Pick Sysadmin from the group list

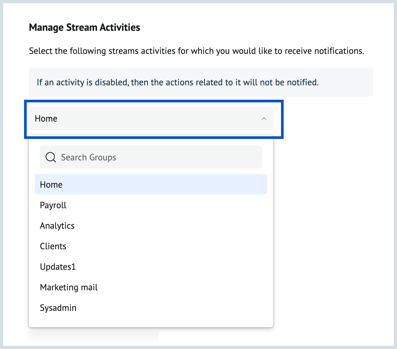[x=58, y=308]
